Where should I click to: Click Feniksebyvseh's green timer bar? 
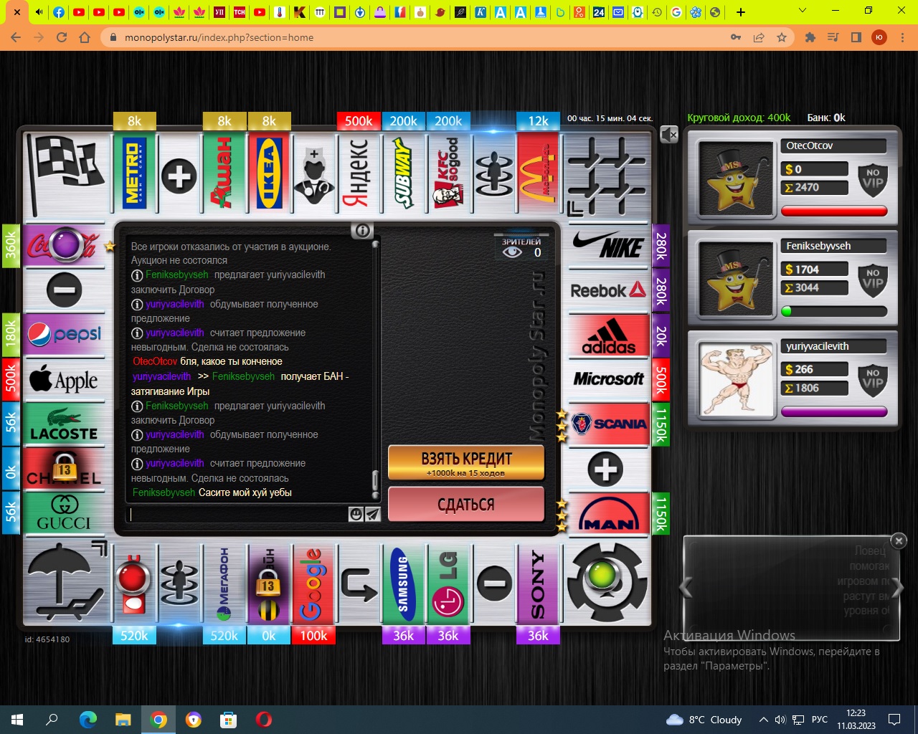834,311
